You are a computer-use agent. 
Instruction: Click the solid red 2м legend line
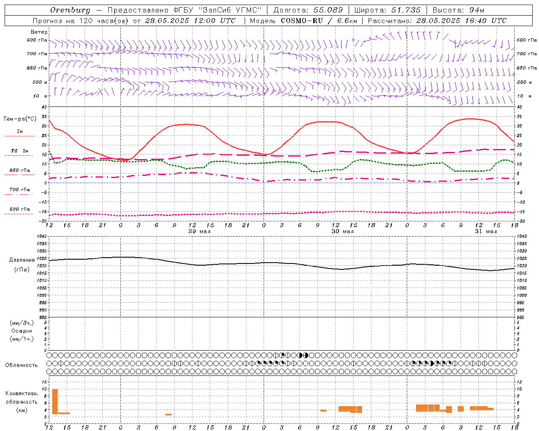point(19,136)
